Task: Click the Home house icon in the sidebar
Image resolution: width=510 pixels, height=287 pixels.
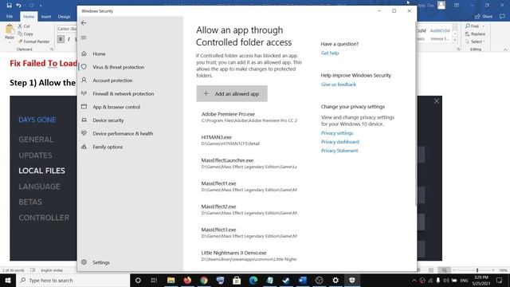Action: [84, 53]
